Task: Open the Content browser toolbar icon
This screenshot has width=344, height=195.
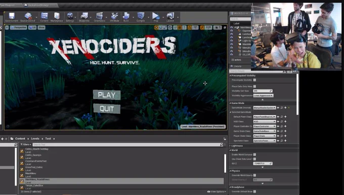Action: point(45,17)
